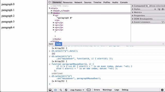Filter console by Warnings
The width and height of the screenshot is (165, 92).
pyautogui.click(x=107, y=90)
